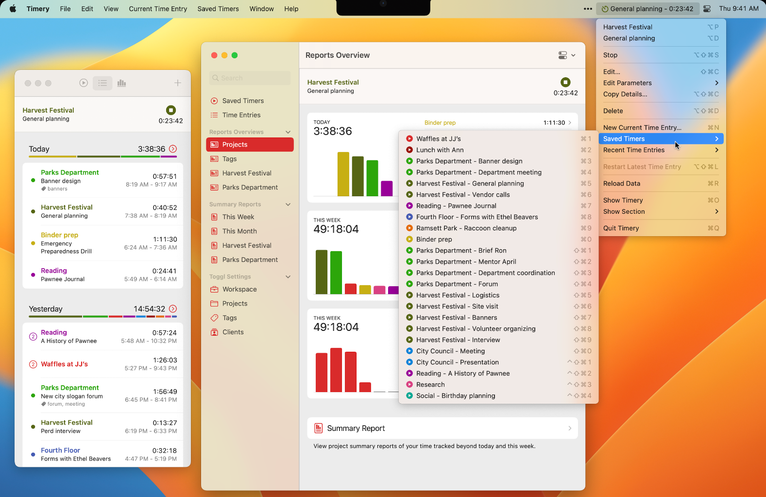
Task: Open the Workspace Toggl setting
Action: pos(250,289)
